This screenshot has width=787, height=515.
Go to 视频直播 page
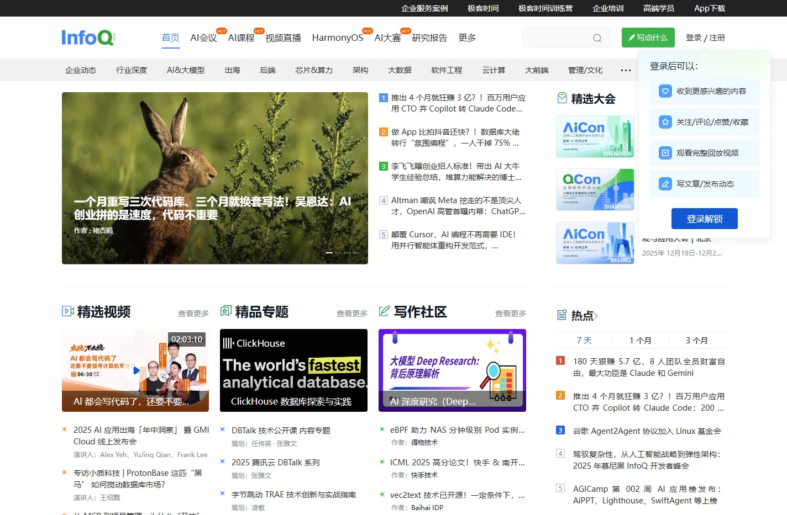(x=283, y=38)
